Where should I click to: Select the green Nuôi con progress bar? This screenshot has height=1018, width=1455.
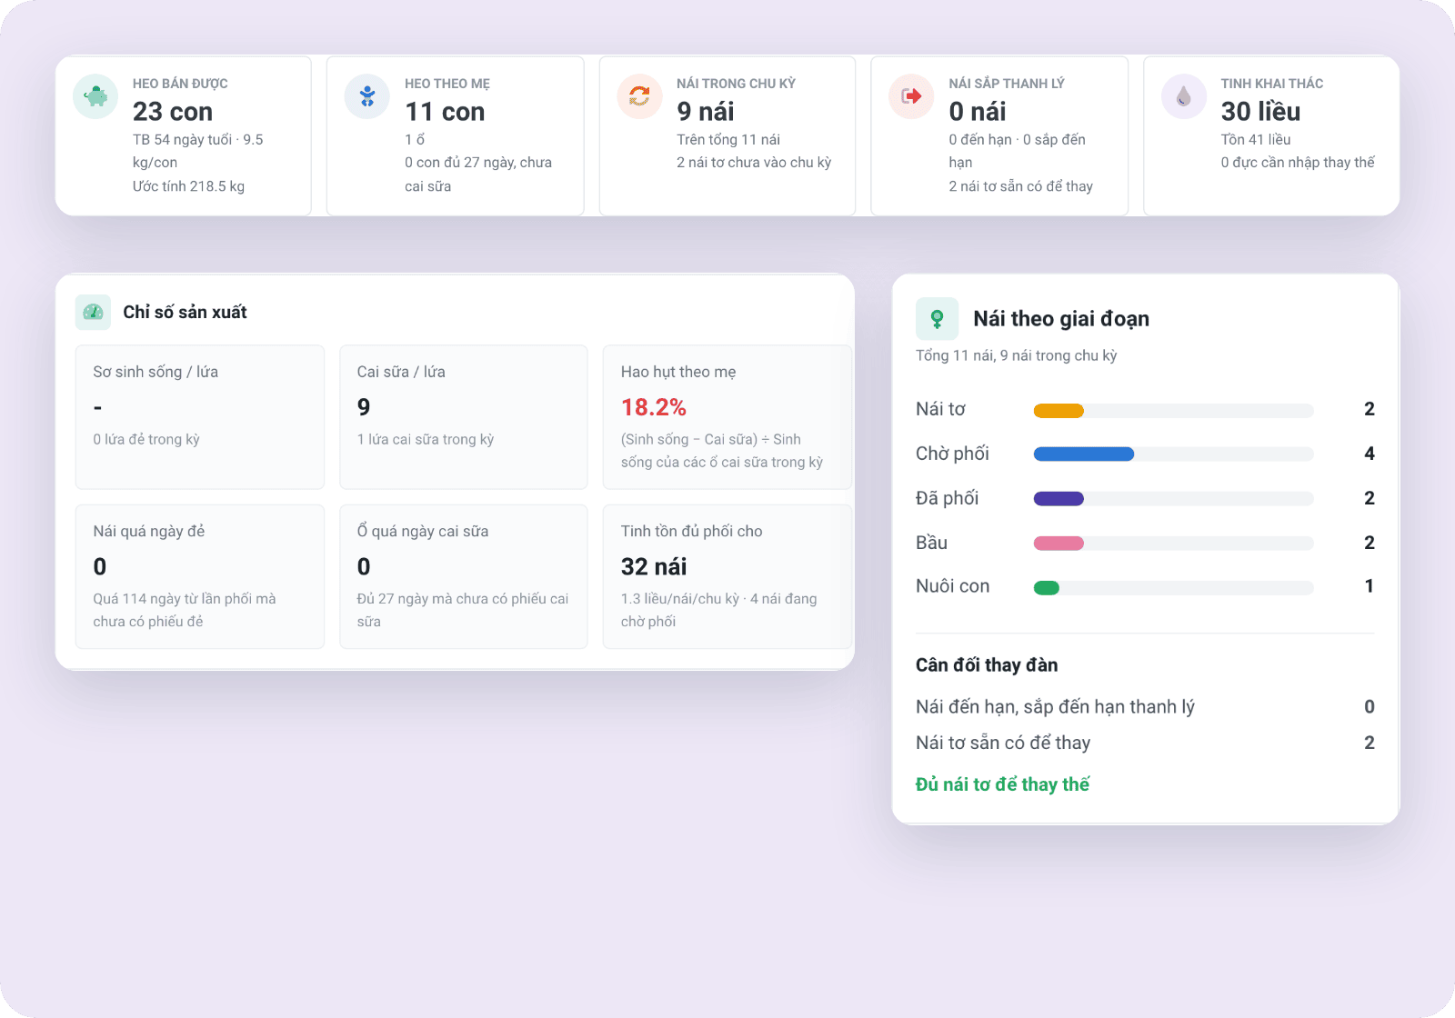coord(1047,588)
